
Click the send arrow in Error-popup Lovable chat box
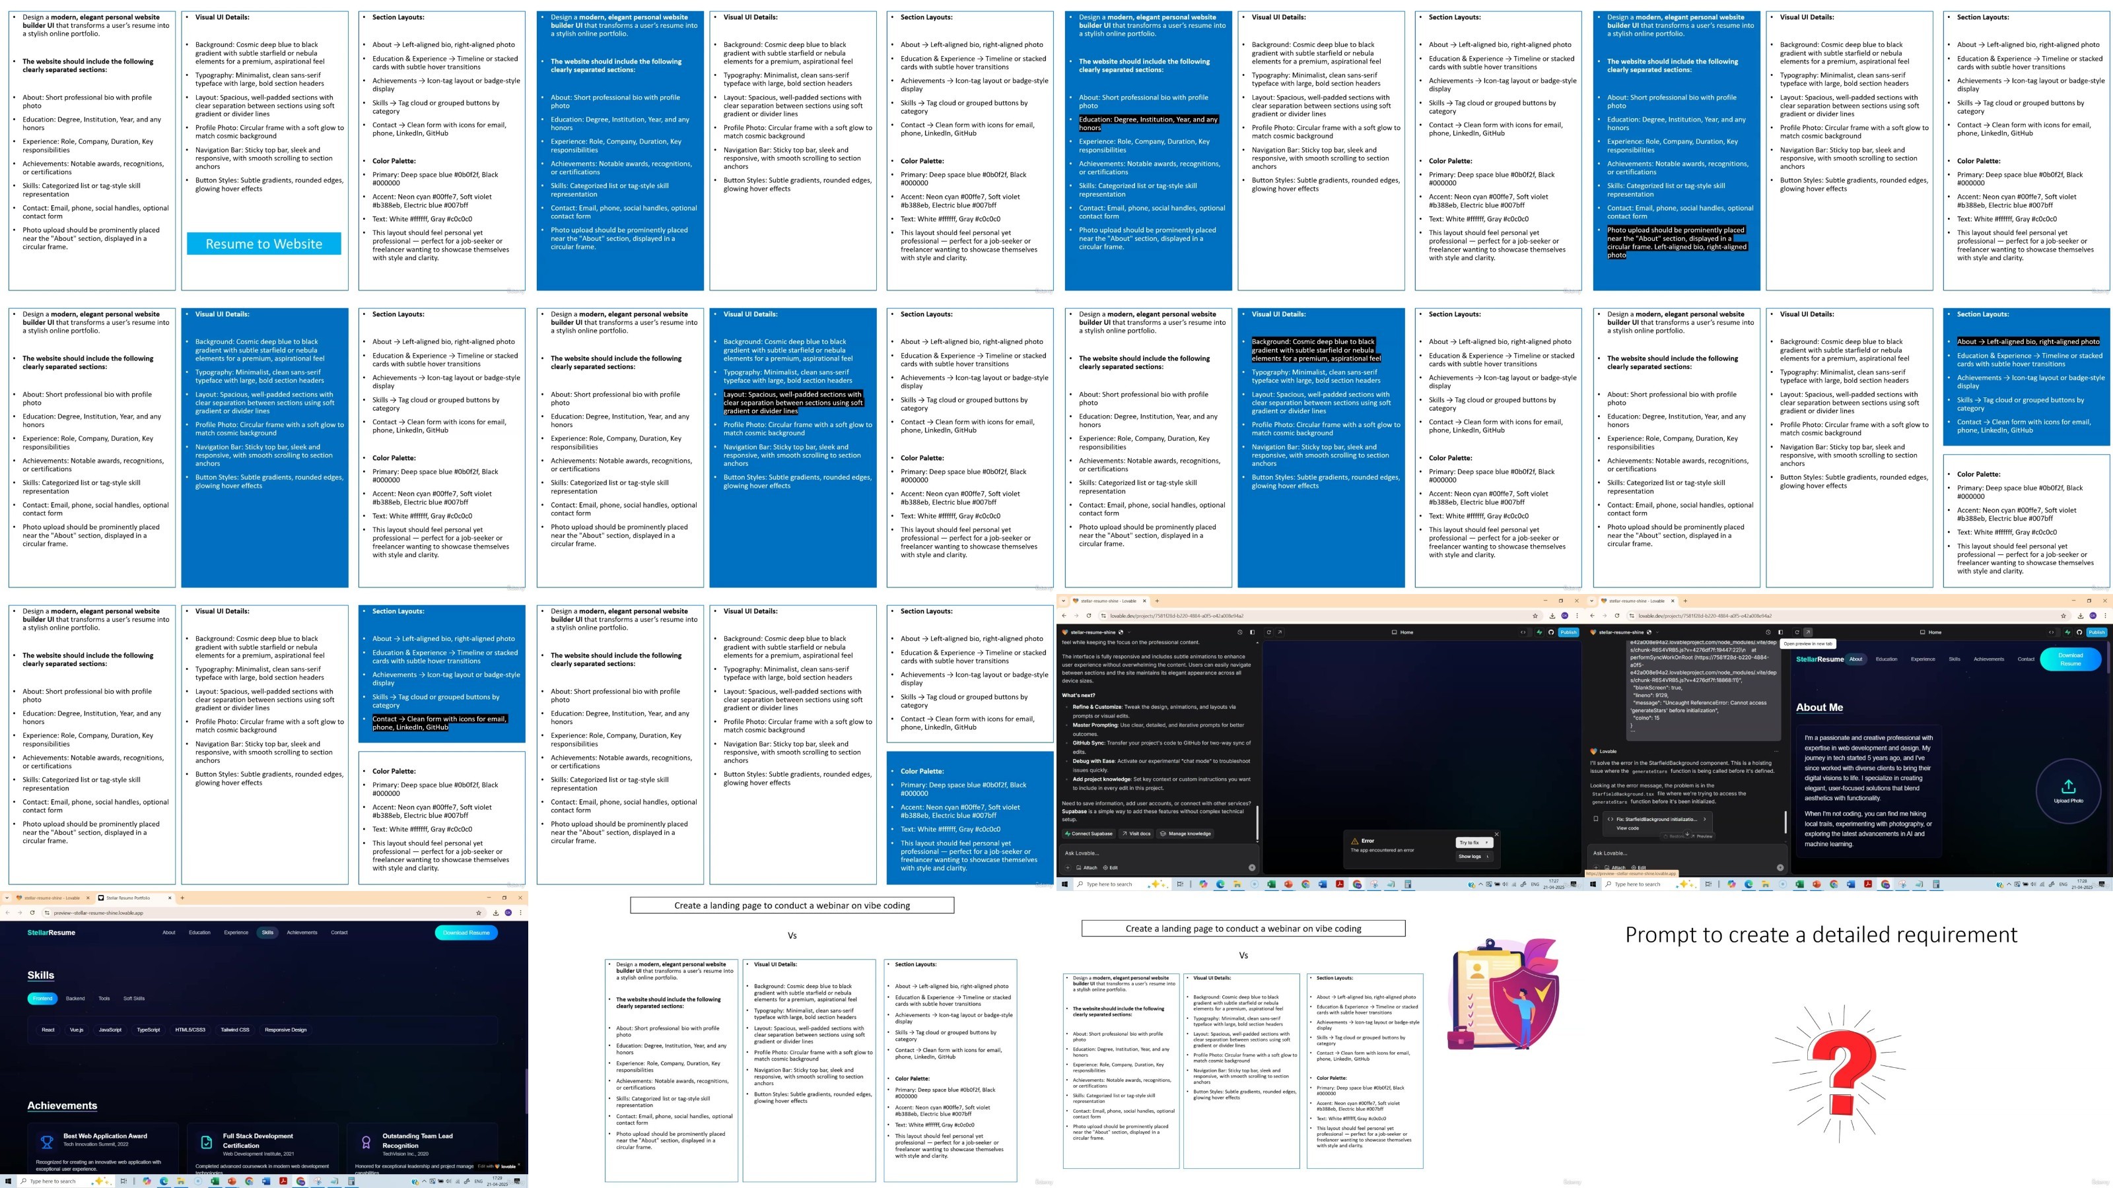pyautogui.click(x=1252, y=867)
